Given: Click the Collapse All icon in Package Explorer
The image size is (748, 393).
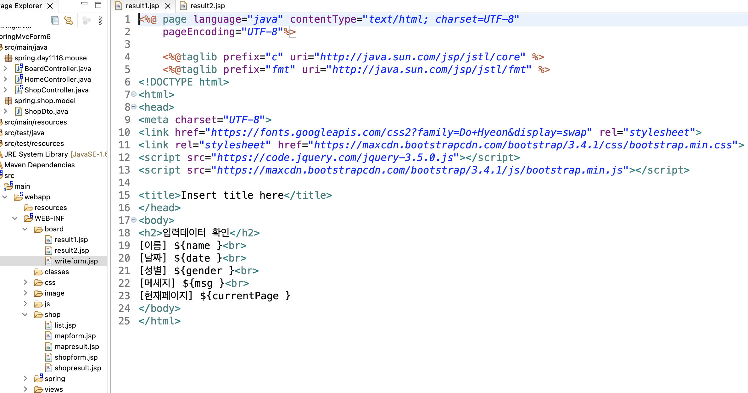Looking at the screenshot, I should [x=55, y=21].
